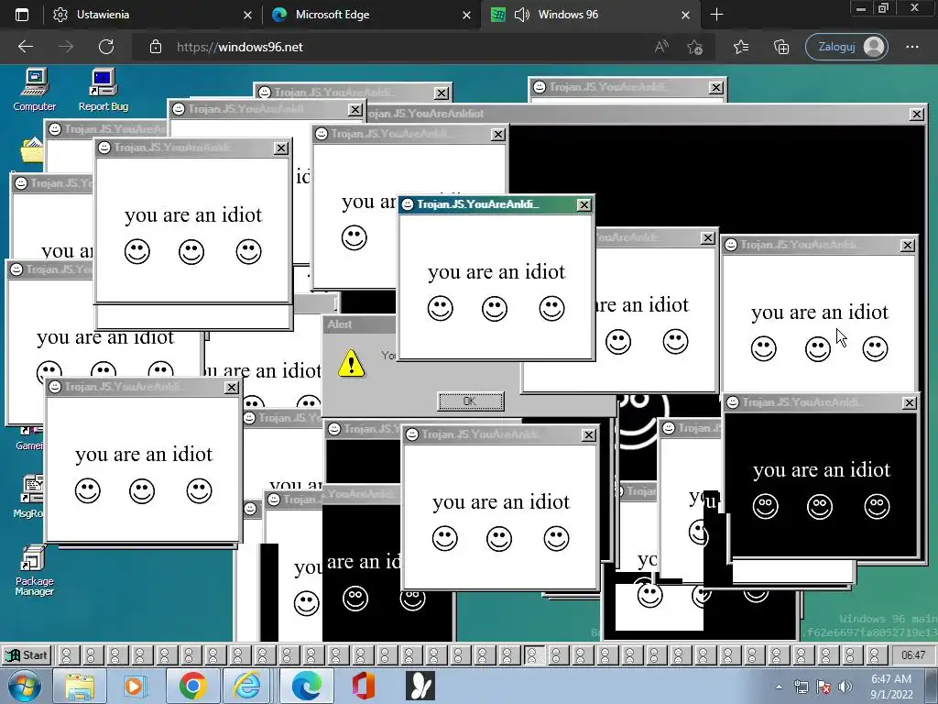The image size is (938, 704).
Task: Launch Google Chrome from the taskbar
Action: 192,686
